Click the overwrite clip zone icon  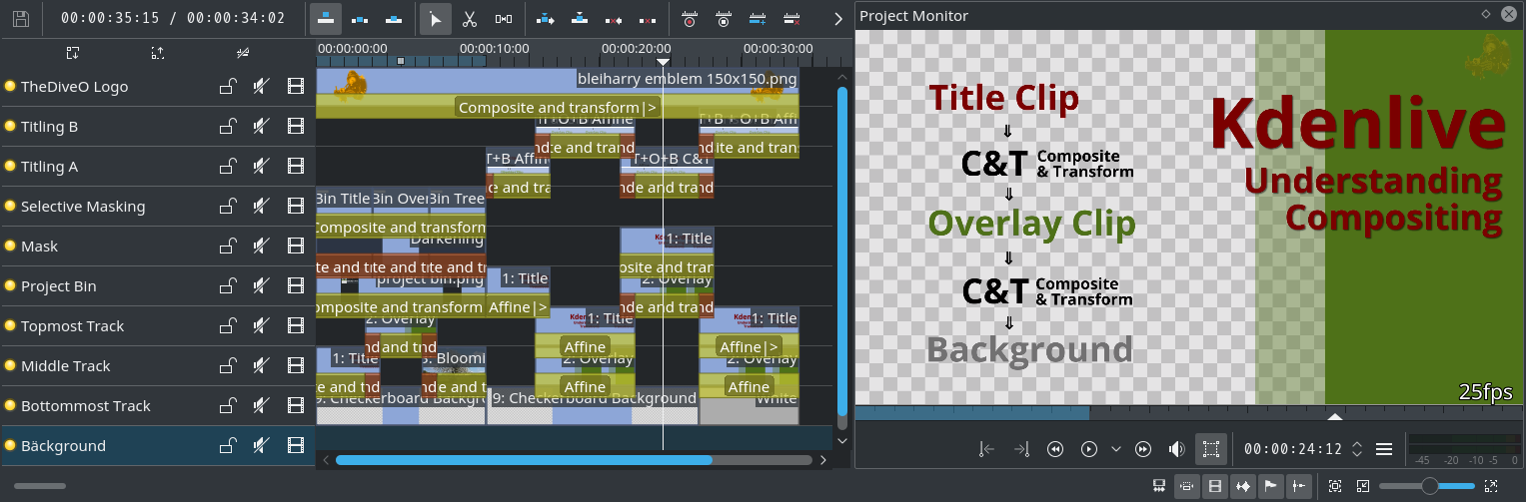coord(580,18)
